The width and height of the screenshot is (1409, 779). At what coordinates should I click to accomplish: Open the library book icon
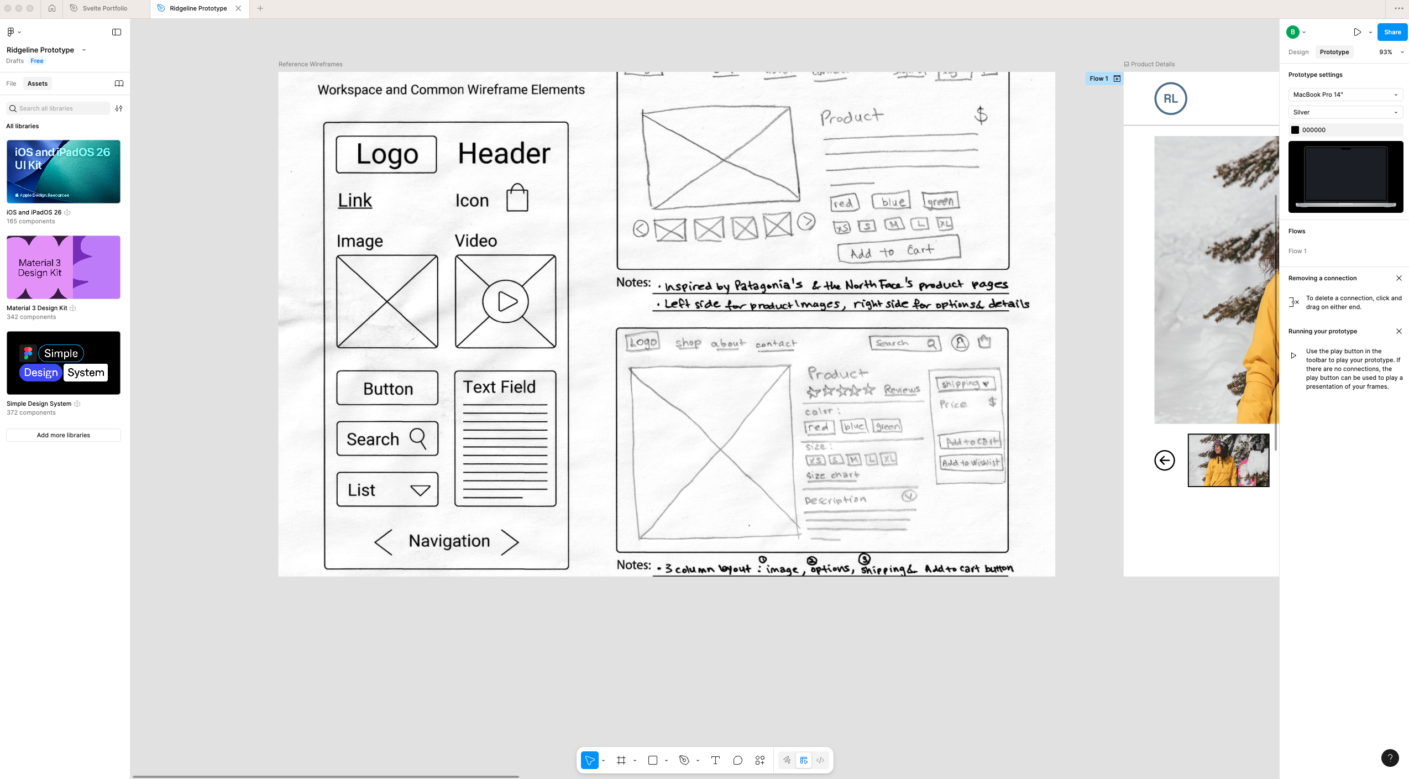[119, 83]
